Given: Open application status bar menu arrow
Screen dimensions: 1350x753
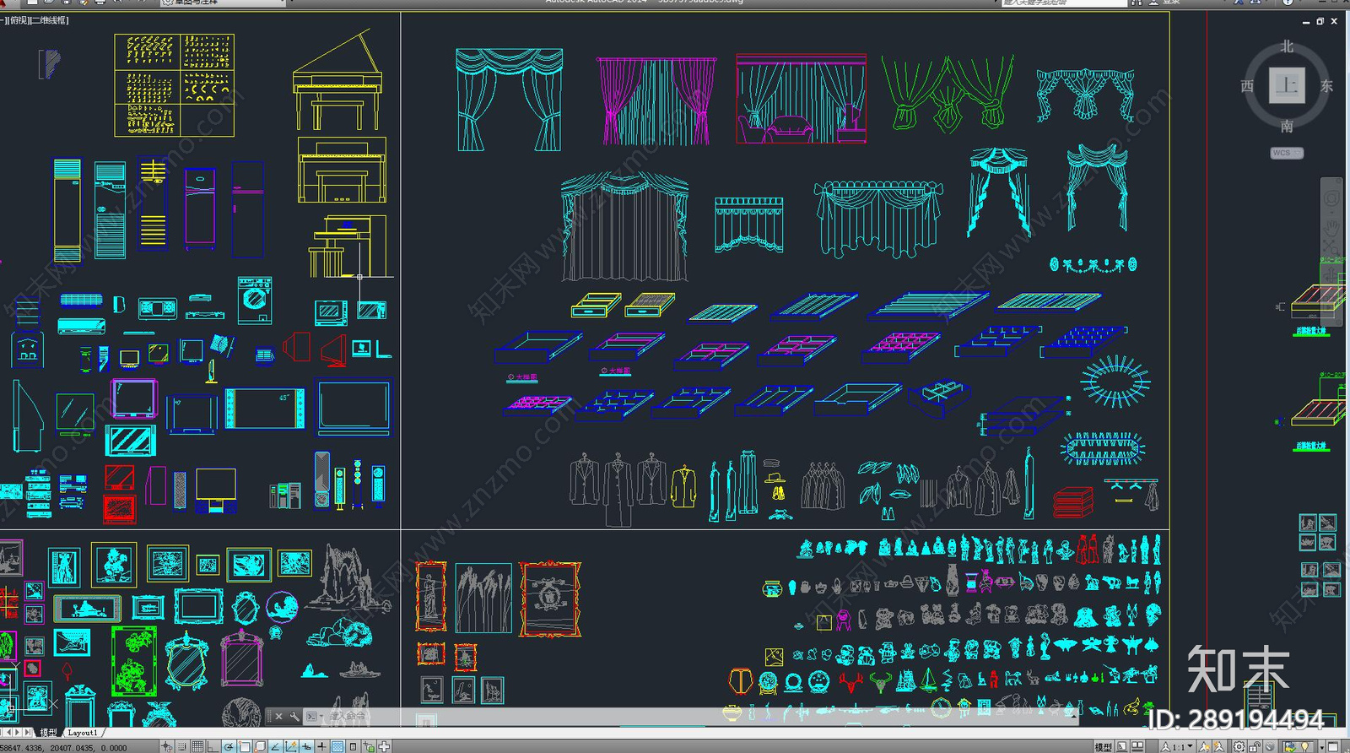Looking at the screenshot, I should [1322, 747].
